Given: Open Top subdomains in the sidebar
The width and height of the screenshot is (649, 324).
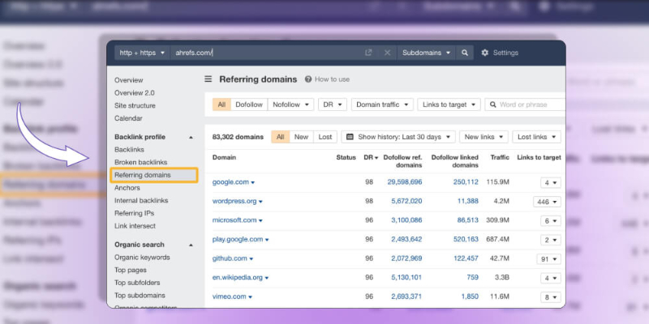Looking at the screenshot, I should click(x=140, y=296).
